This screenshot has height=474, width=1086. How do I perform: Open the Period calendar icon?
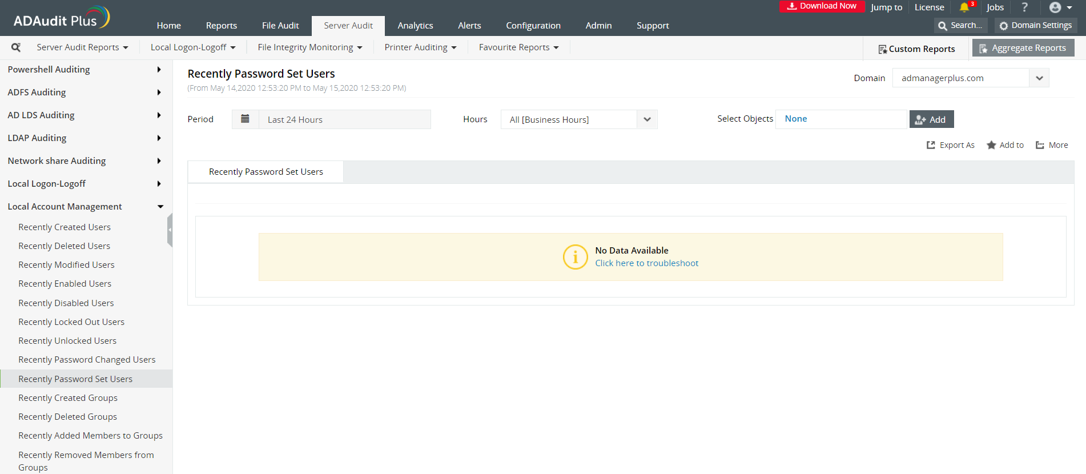click(245, 119)
